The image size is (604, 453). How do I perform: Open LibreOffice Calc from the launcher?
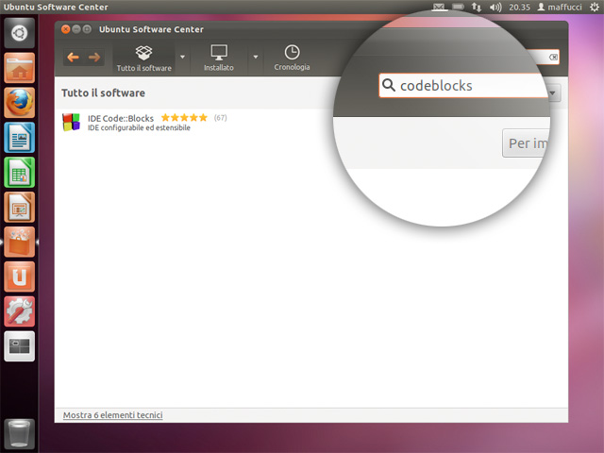coord(19,173)
